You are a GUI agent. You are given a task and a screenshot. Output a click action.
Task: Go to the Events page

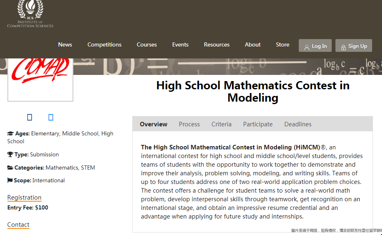pos(180,44)
